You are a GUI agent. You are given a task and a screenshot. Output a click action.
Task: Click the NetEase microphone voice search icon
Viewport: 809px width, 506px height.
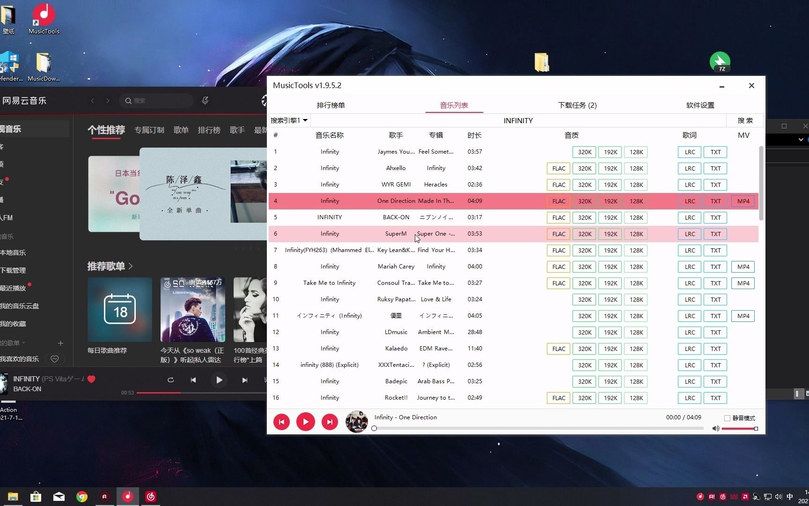(205, 100)
